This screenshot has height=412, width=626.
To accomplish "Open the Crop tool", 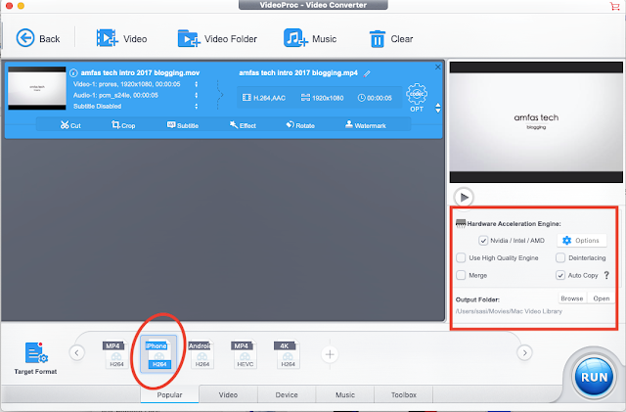I will tap(123, 125).
